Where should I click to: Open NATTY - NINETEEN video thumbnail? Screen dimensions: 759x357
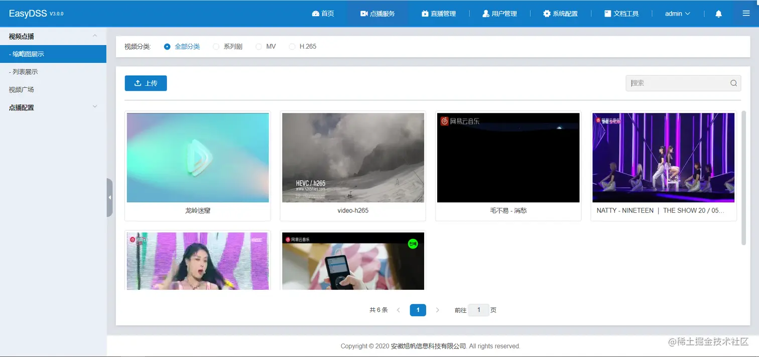click(664, 158)
